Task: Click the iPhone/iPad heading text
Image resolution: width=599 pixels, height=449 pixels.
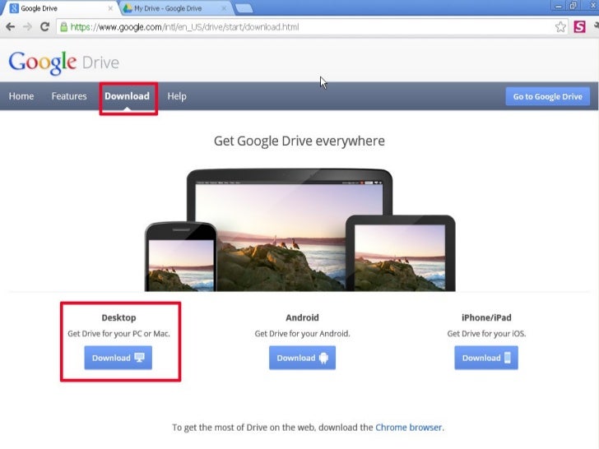Action: 486,317
